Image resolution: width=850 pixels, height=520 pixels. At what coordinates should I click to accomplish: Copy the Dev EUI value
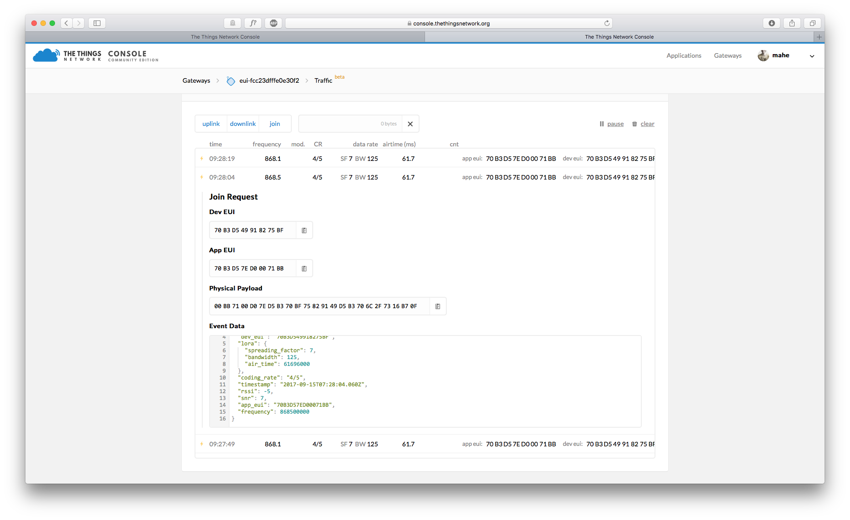pyautogui.click(x=304, y=230)
